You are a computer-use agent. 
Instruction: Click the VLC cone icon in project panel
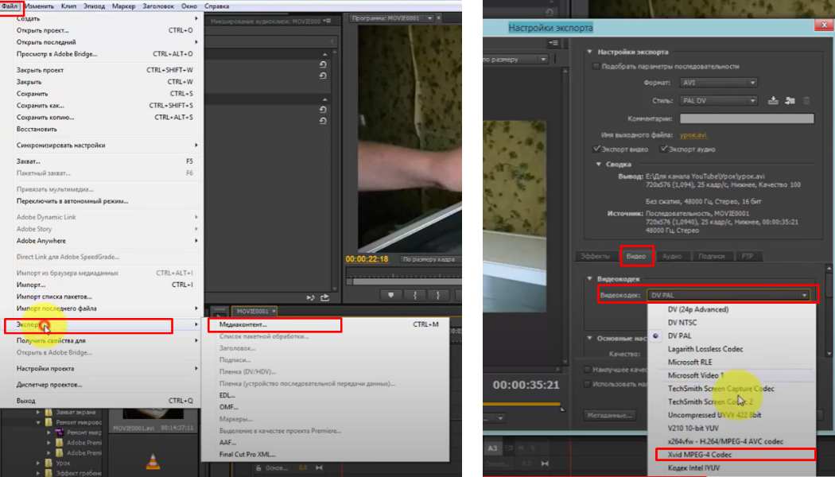tap(153, 461)
